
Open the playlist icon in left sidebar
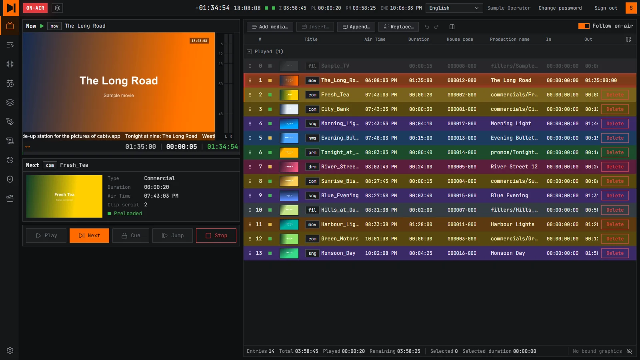(x=10, y=45)
